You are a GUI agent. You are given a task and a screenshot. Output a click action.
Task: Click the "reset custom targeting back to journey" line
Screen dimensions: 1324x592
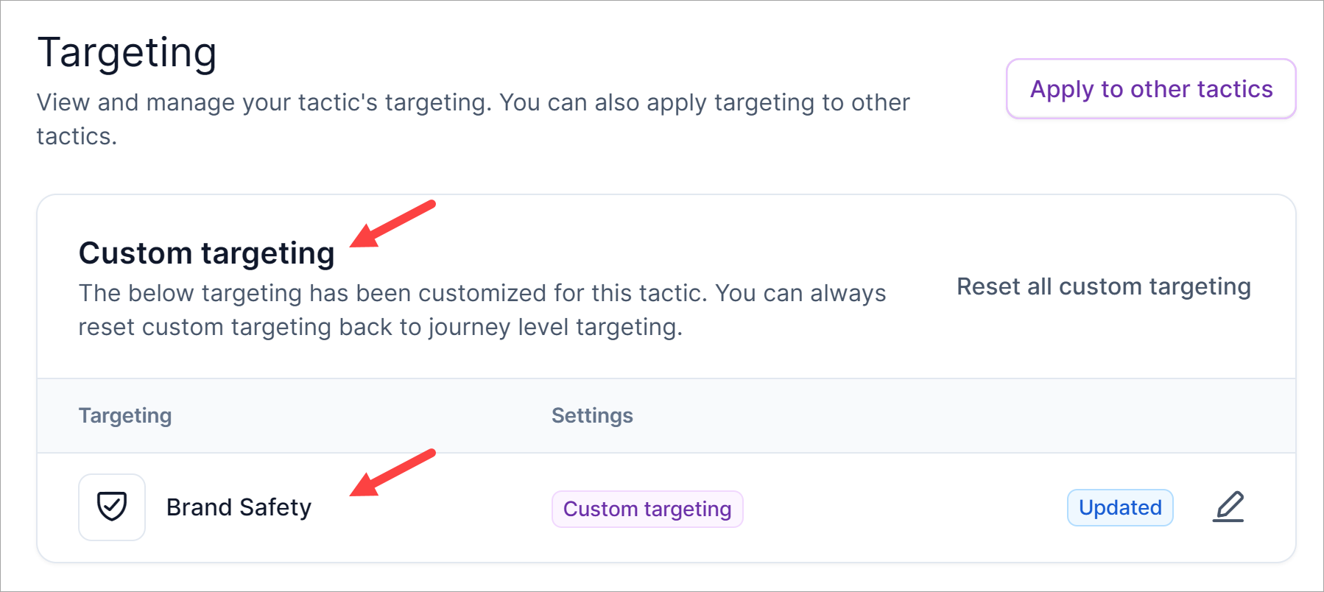[380, 327]
